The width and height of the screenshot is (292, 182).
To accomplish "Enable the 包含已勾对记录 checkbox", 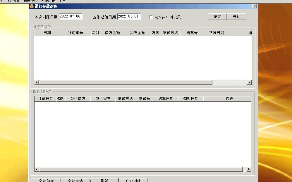I will (151, 17).
